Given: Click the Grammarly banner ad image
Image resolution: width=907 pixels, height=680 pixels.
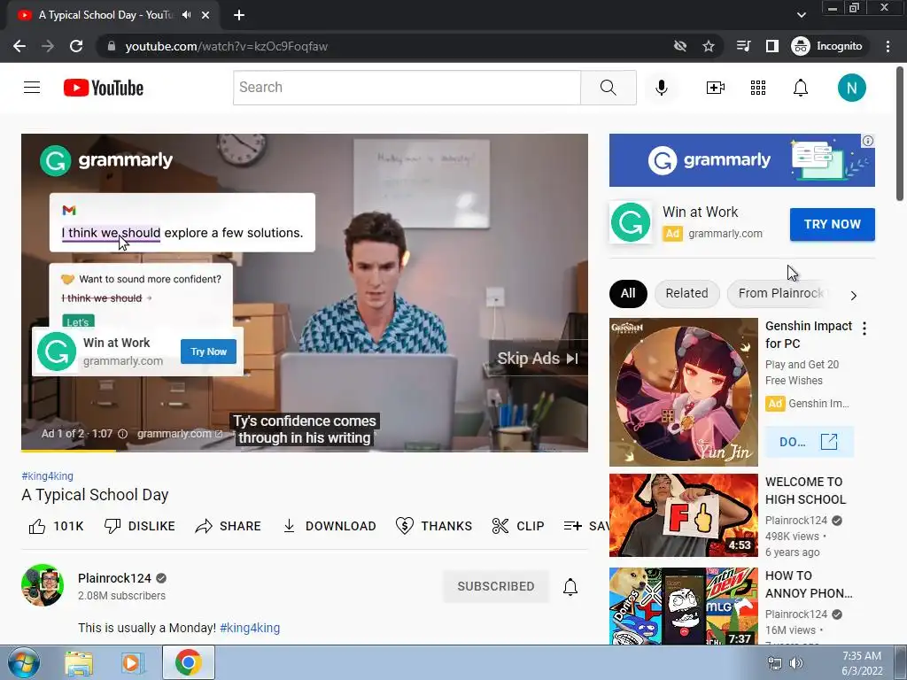Looking at the screenshot, I should 741,160.
